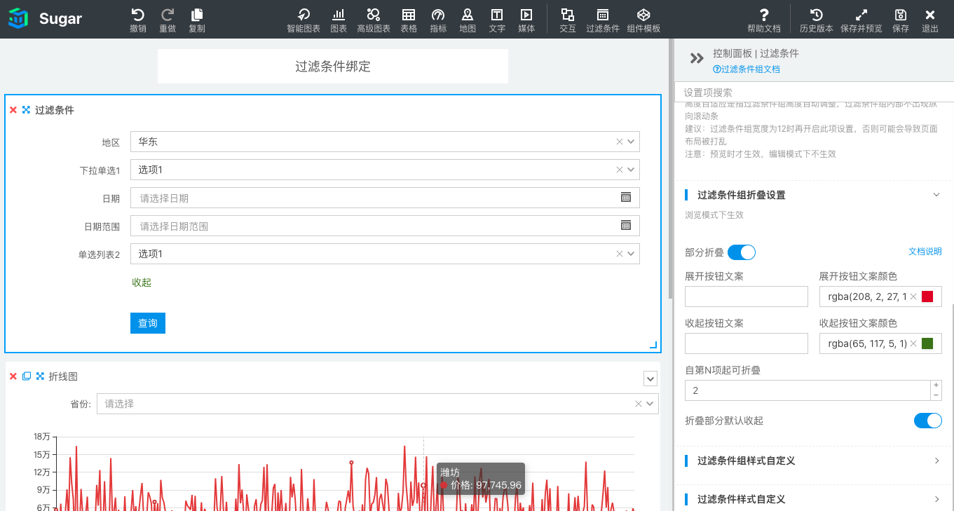Screen dimensions: 954x511
Task: Duplicate the 折线图 component
Action: [27, 376]
